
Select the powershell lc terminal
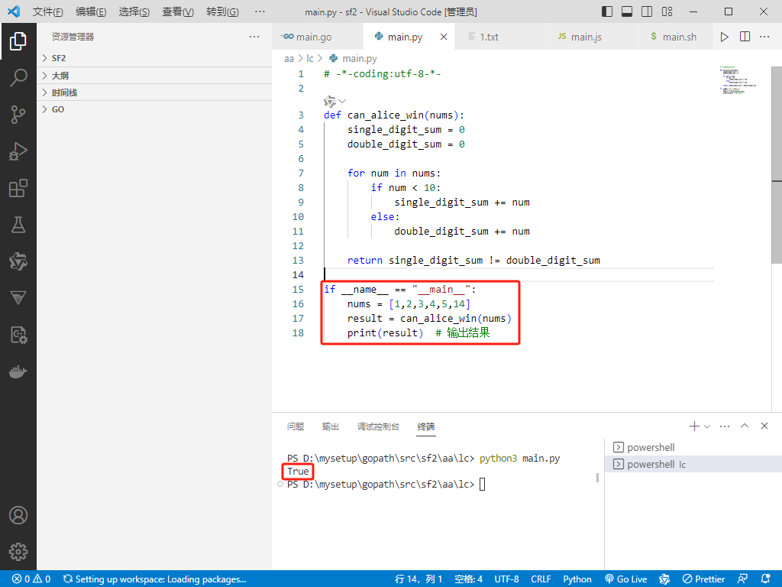tap(693, 464)
